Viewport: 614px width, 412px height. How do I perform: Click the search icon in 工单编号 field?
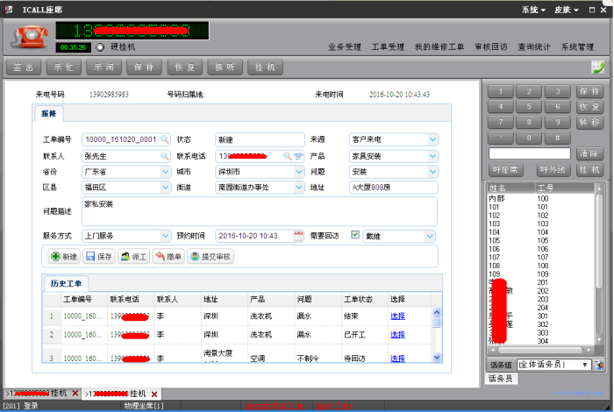coord(164,139)
